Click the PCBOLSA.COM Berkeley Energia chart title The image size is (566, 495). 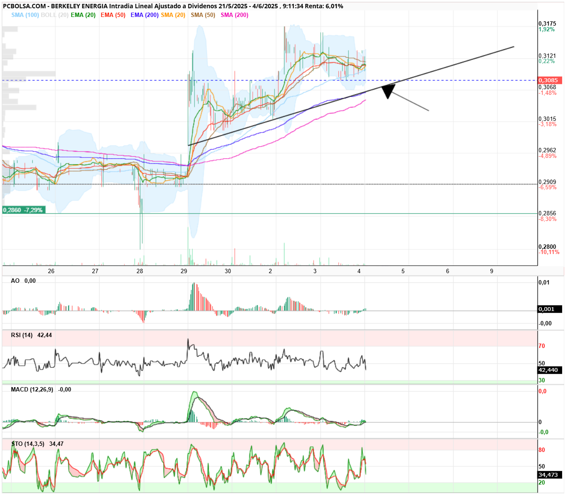[173, 6]
